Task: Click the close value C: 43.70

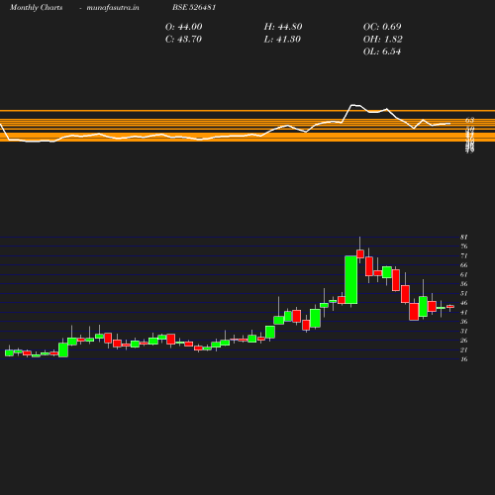Action: click(x=183, y=40)
